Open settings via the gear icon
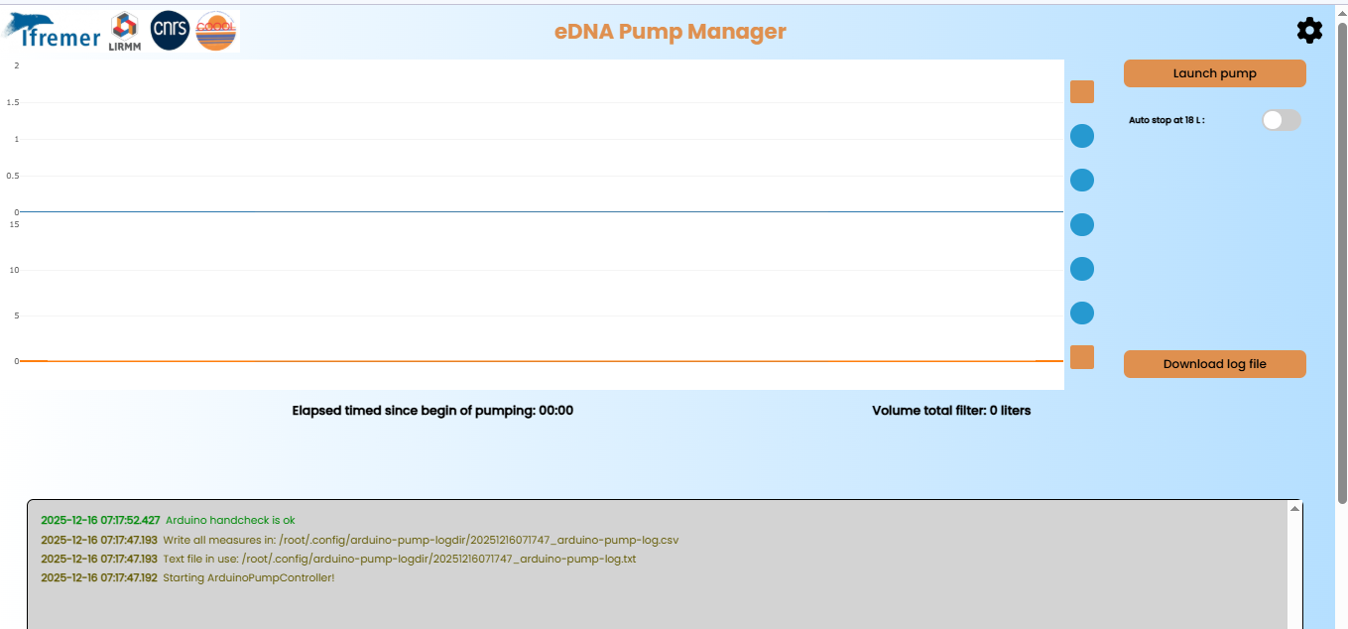The width and height of the screenshot is (1348, 629). coord(1309,31)
